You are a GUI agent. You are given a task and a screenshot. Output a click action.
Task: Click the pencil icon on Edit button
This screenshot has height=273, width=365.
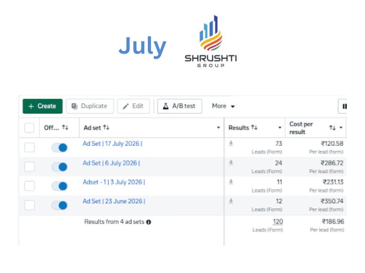click(x=126, y=106)
